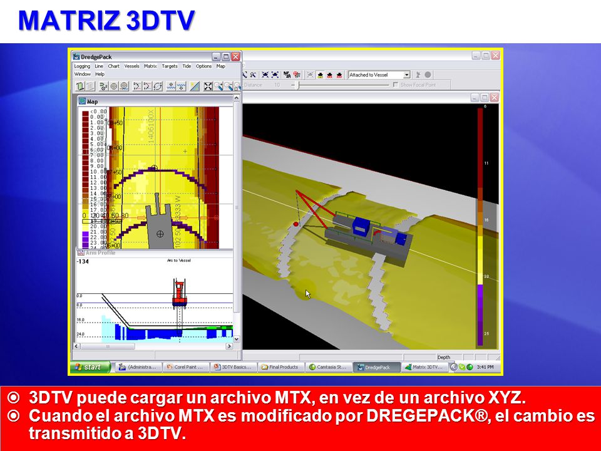Click the horizontal scrollbar left arrow
The height and width of the screenshot is (451, 601).
click(76, 346)
